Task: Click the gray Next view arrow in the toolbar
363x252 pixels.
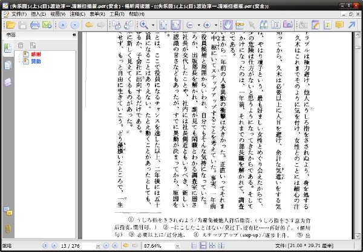Action: 101,25
